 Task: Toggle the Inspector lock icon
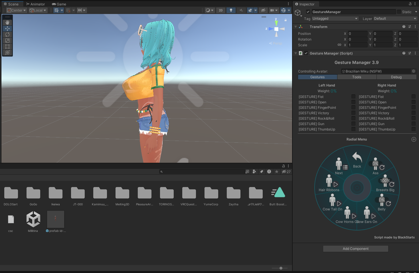410,4
